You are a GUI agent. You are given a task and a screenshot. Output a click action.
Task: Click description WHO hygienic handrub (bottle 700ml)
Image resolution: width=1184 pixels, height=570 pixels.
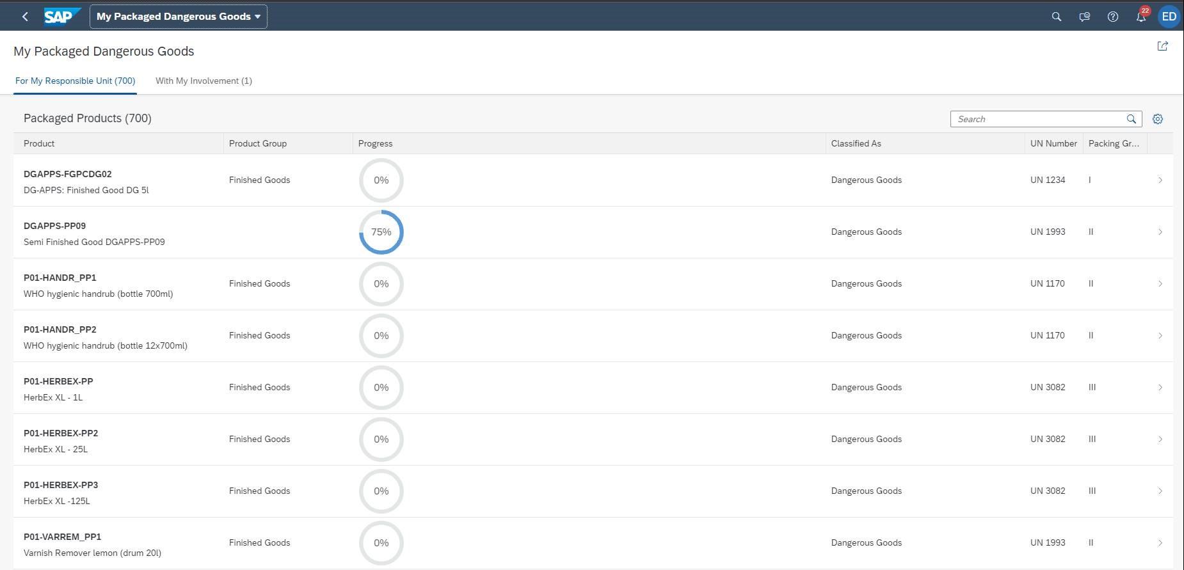click(x=99, y=294)
